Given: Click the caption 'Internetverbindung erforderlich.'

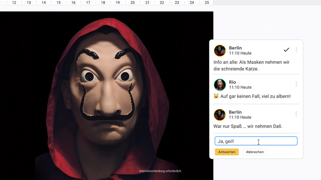Looking at the screenshot, I should [160, 171].
